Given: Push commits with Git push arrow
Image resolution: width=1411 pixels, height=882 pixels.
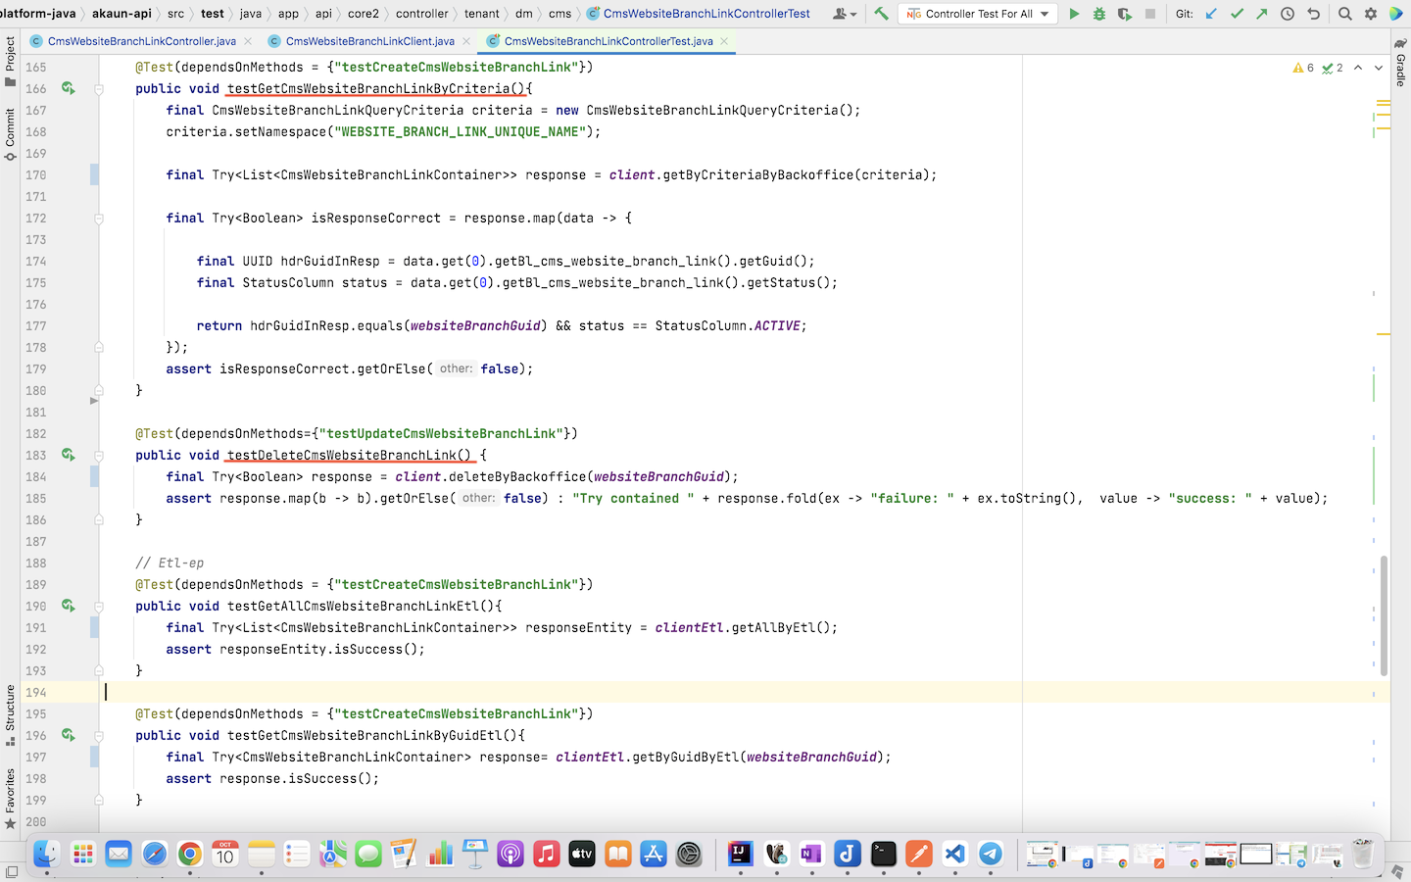Looking at the screenshot, I should pos(1262,14).
